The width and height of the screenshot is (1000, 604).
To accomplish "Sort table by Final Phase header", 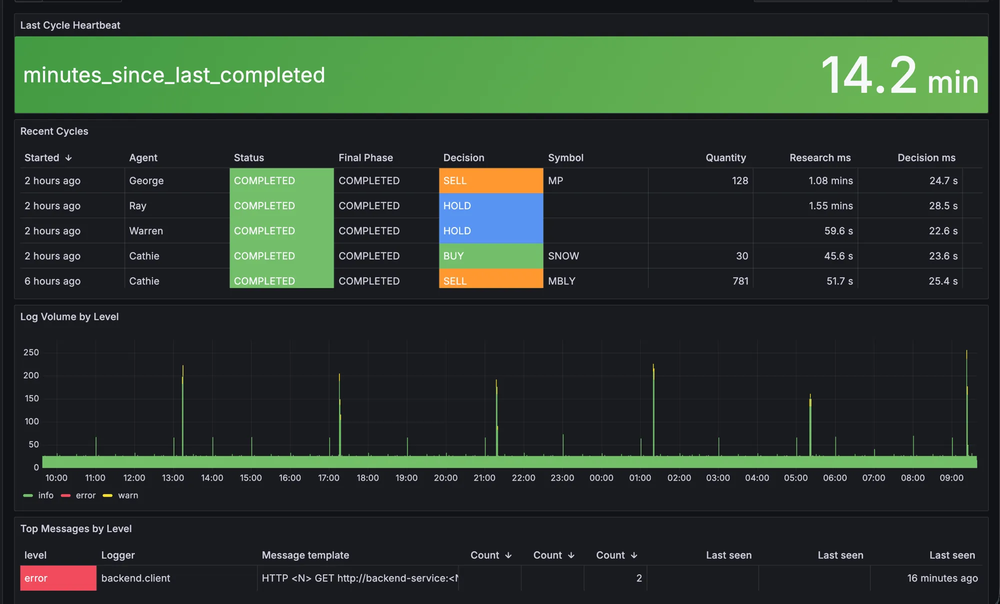I will pyautogui.click(x=365, y=158).
